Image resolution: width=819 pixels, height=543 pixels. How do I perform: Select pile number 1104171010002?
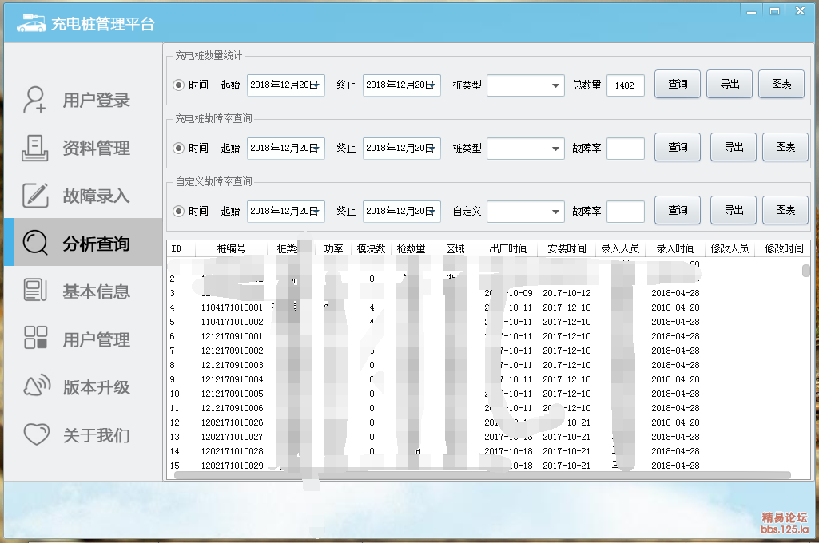coord(232,322)
